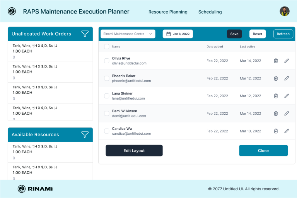Screen dimensions: 297x198
Task: Delete Lana Steiner's row
Action: [276, 96]
